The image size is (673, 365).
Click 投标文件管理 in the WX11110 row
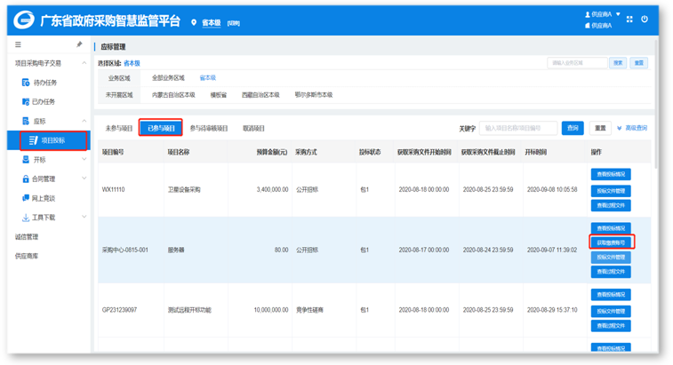(611, 191)
